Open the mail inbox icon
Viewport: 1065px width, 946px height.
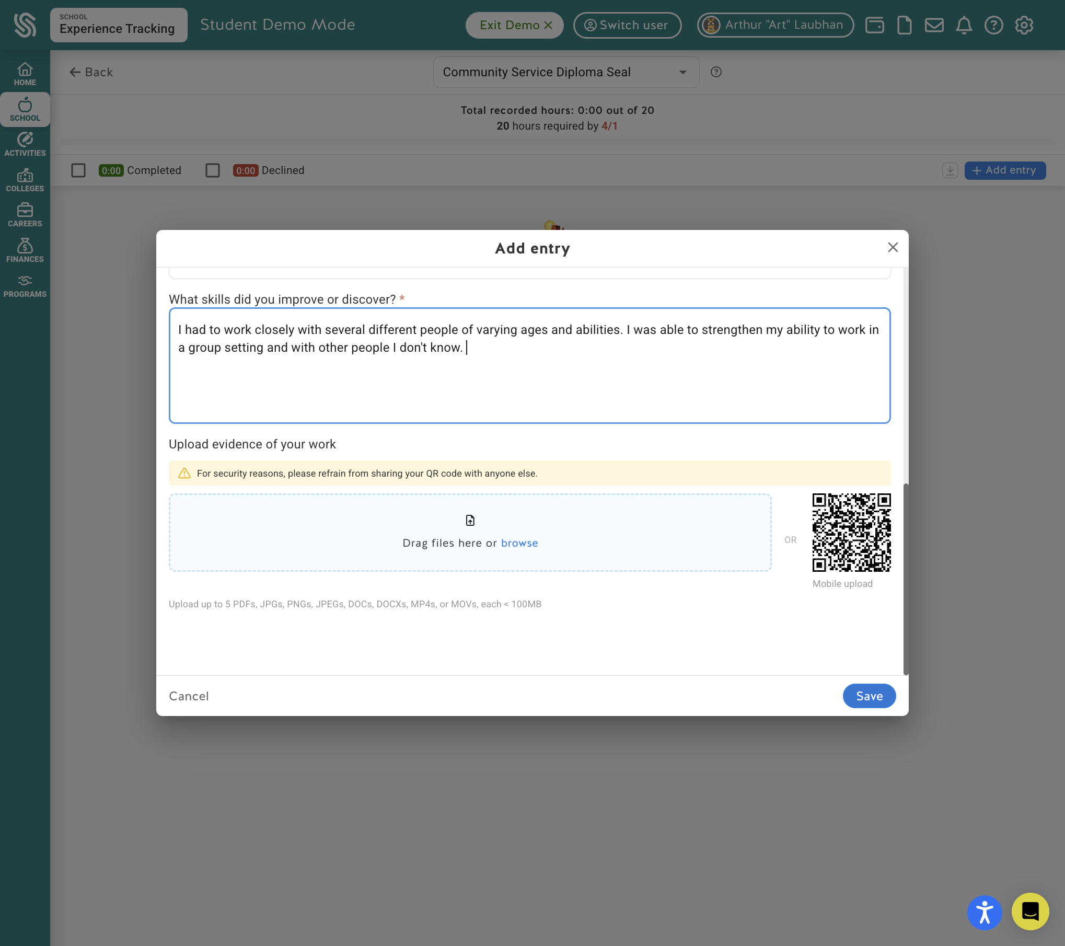tap(934, 25)
